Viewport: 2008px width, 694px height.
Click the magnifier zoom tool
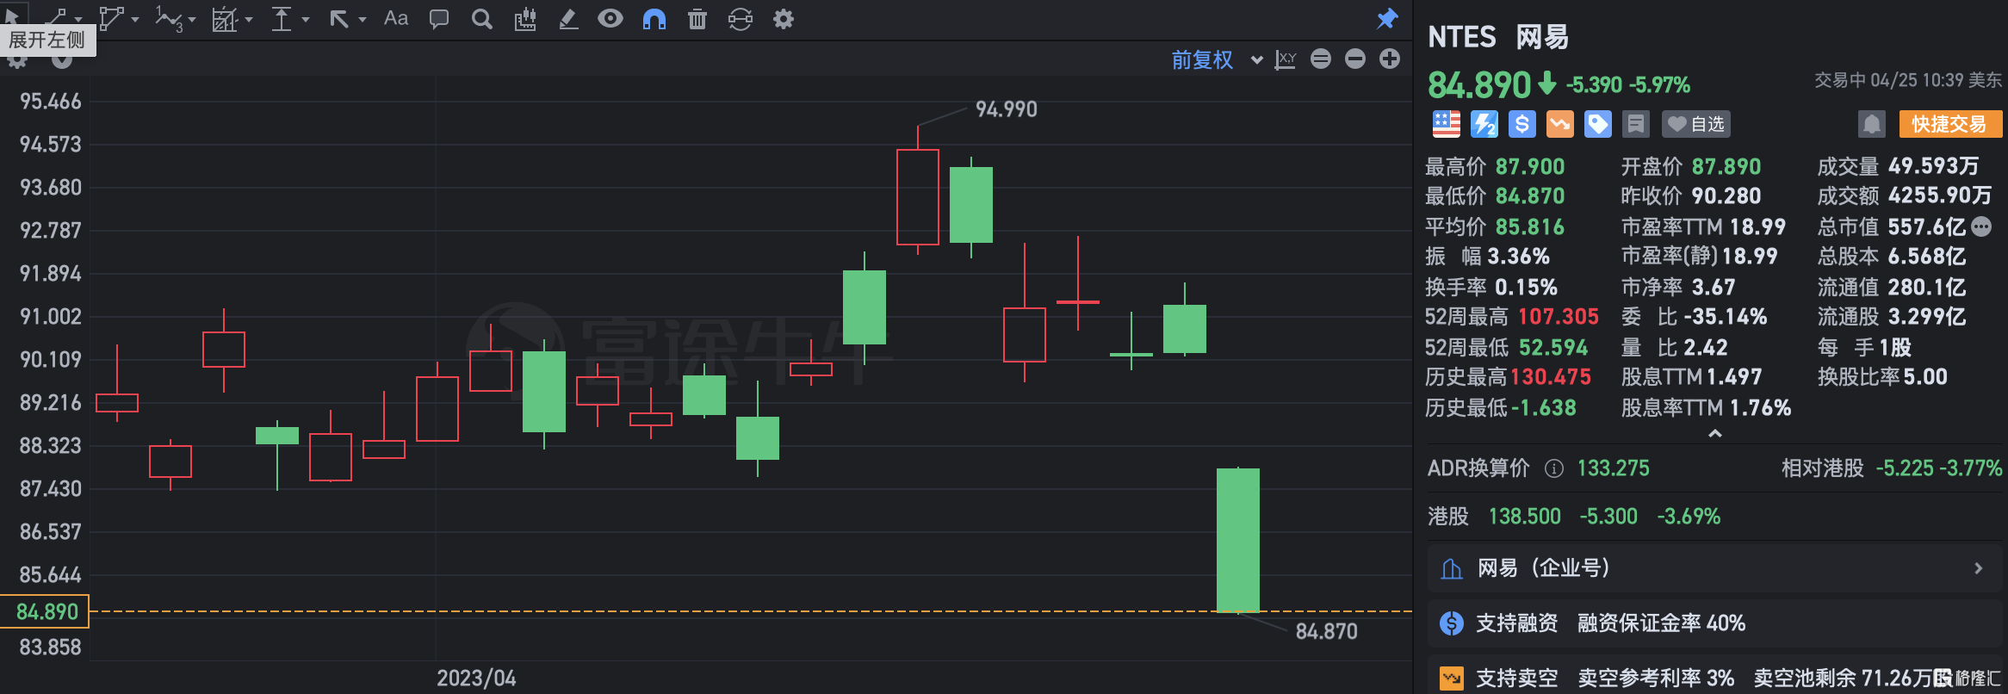pos(482,19)
